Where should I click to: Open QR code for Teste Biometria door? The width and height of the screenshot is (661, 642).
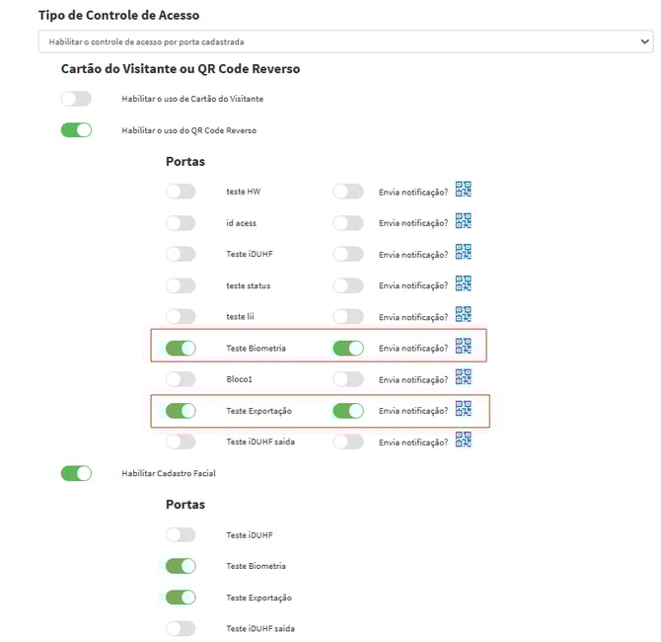pos(463,347)
